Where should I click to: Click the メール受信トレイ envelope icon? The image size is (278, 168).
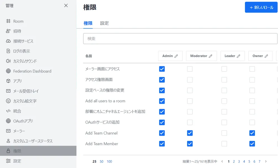[x=8, y=91]
